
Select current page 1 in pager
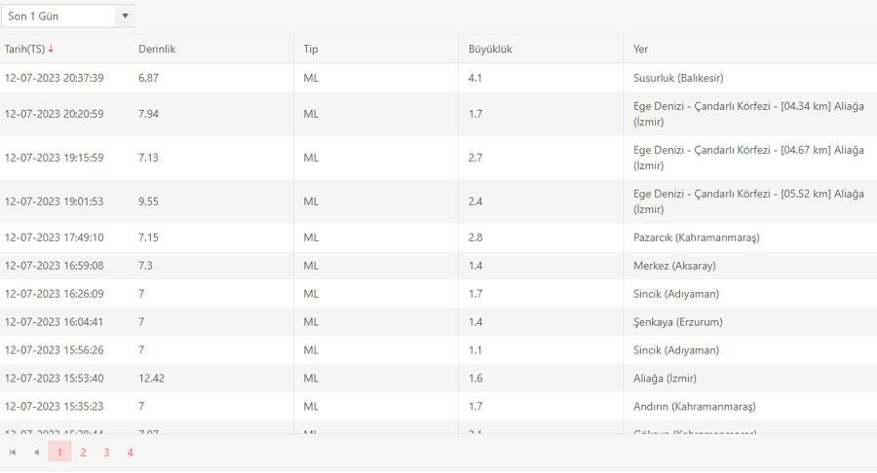pyautogui.click(x=59, y=452)
